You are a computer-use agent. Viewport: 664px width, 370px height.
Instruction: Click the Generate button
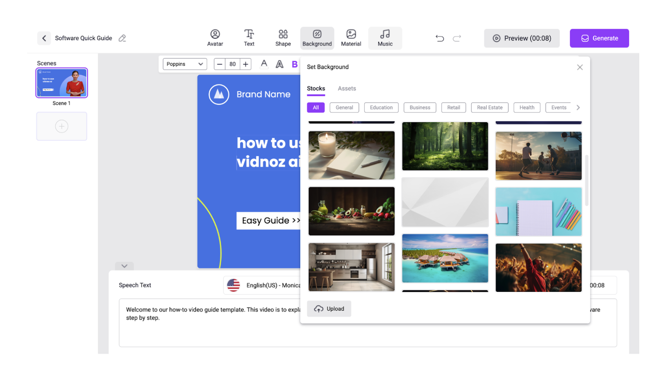point(599,38)
